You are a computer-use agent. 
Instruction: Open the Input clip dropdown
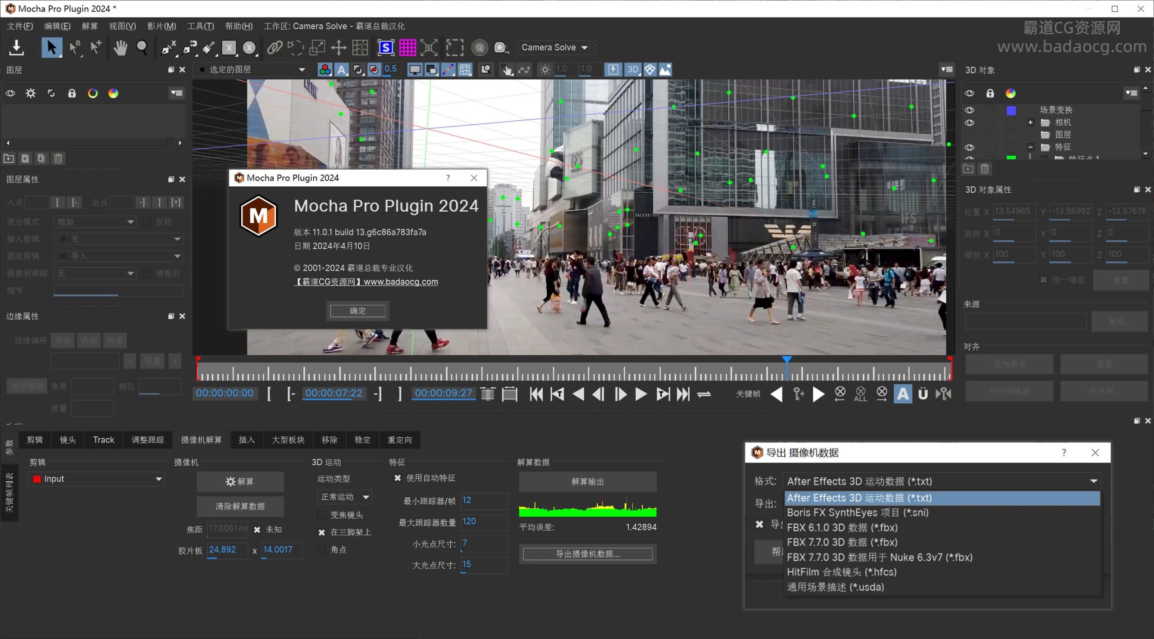pos(96,479)
